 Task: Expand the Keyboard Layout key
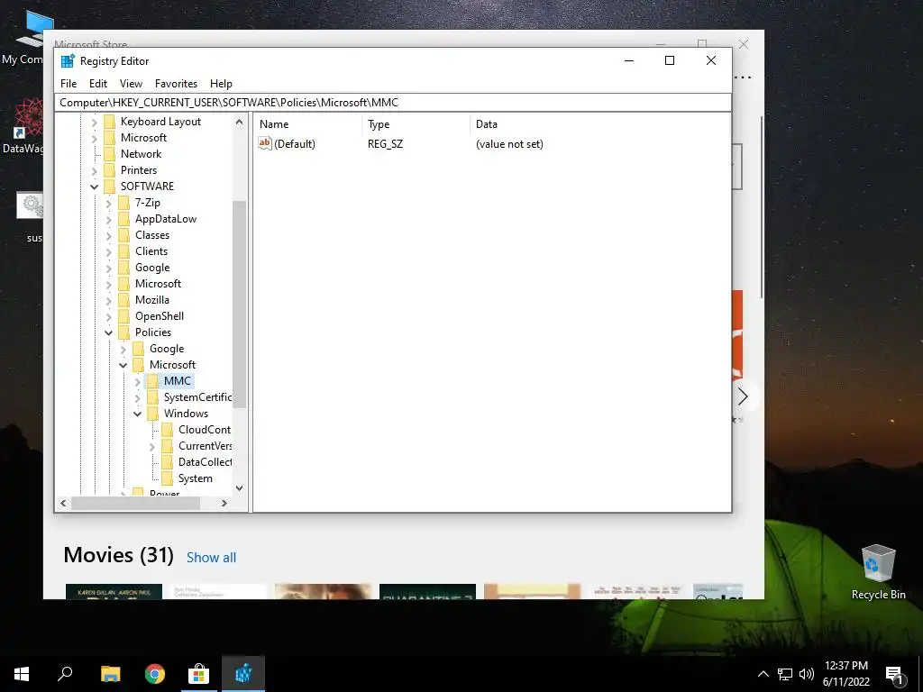[x=94, y=123]
